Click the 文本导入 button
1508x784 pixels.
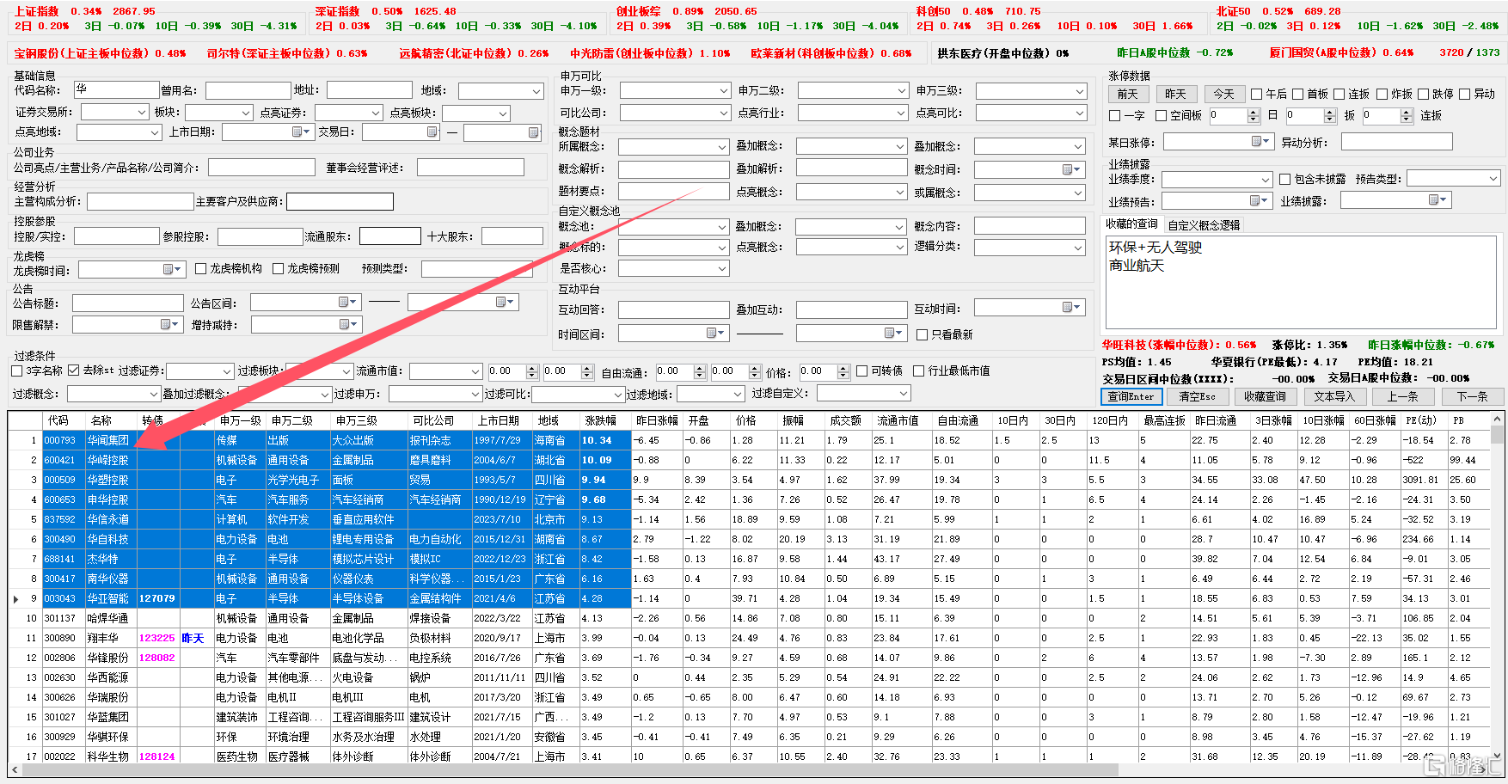pos(1334,396)
